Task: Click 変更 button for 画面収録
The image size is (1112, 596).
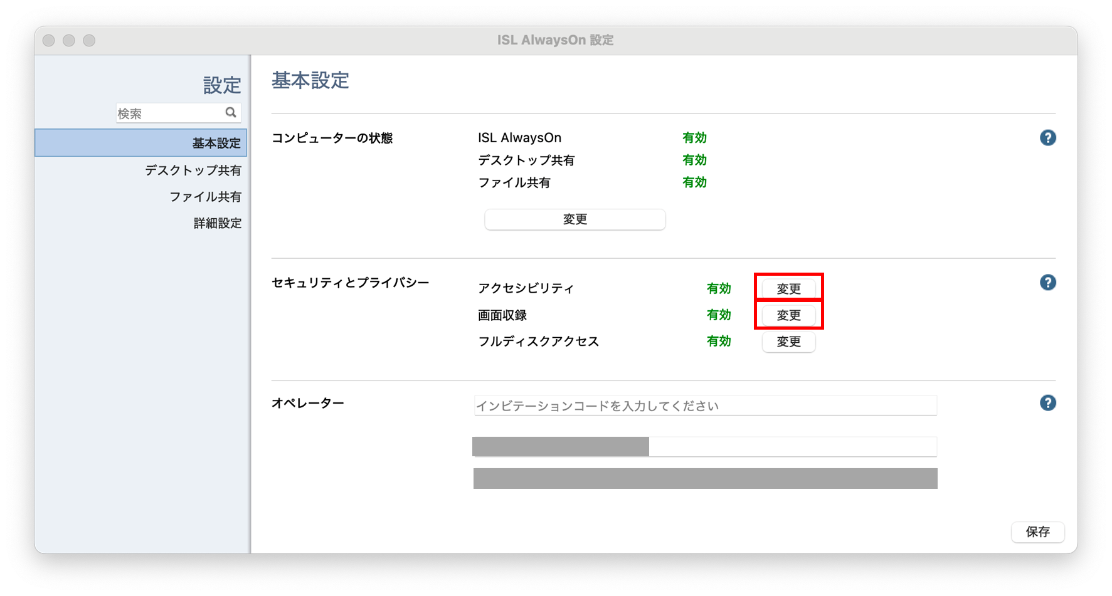Action: tap(788, 315)
